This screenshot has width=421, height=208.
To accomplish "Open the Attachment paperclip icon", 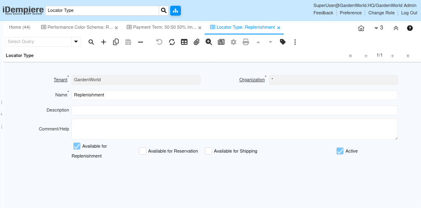I will pyautogui.click(x=197, y=42).
